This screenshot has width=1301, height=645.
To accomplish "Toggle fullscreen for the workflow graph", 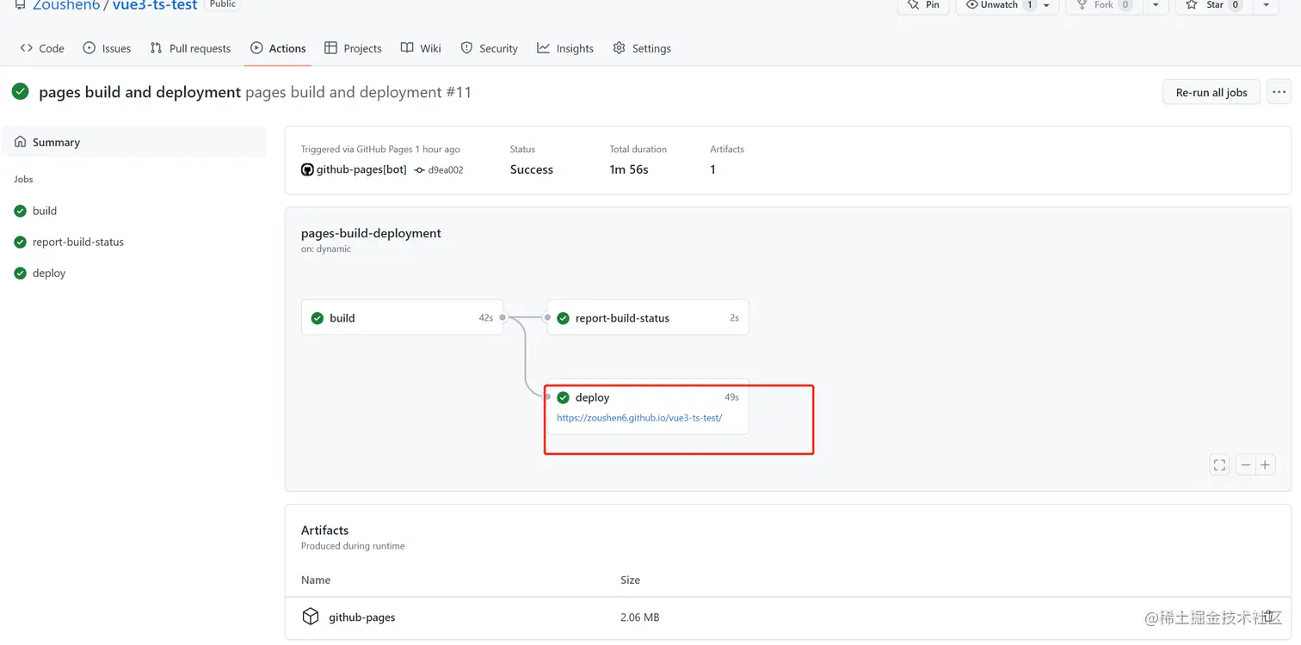I will tap(1219, 465).
